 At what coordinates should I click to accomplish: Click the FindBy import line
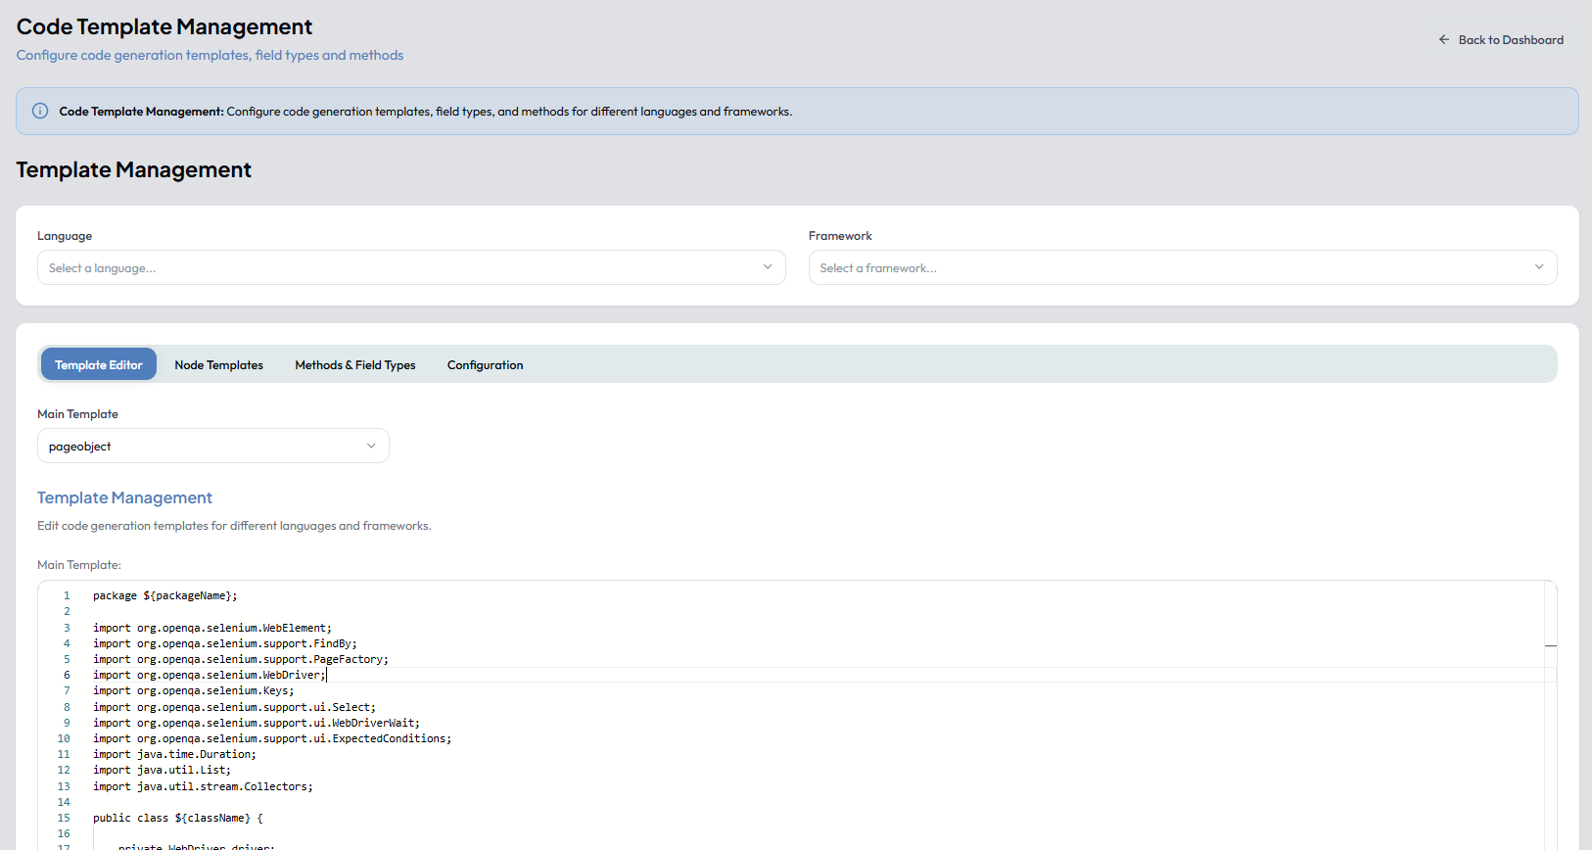coord(225,643)
